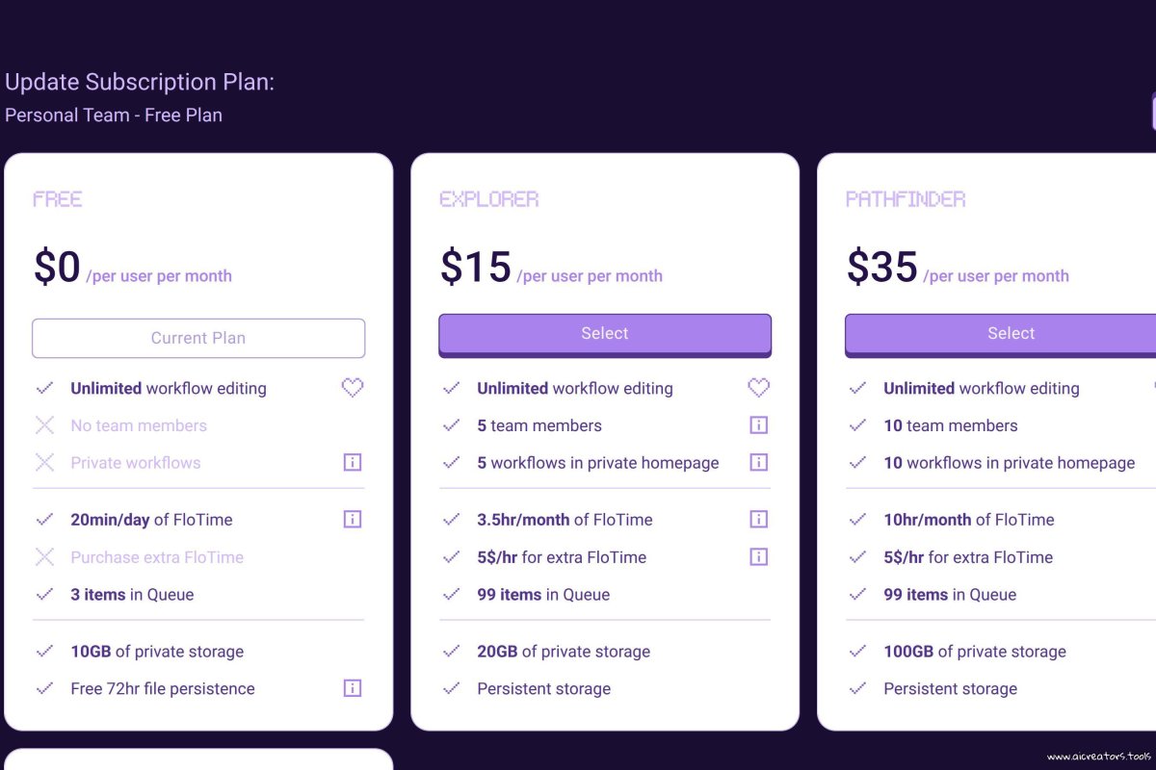Screen dimensions: 1156x770
Task: Click heart icon in Free plan card
Action: click(353, 388)
